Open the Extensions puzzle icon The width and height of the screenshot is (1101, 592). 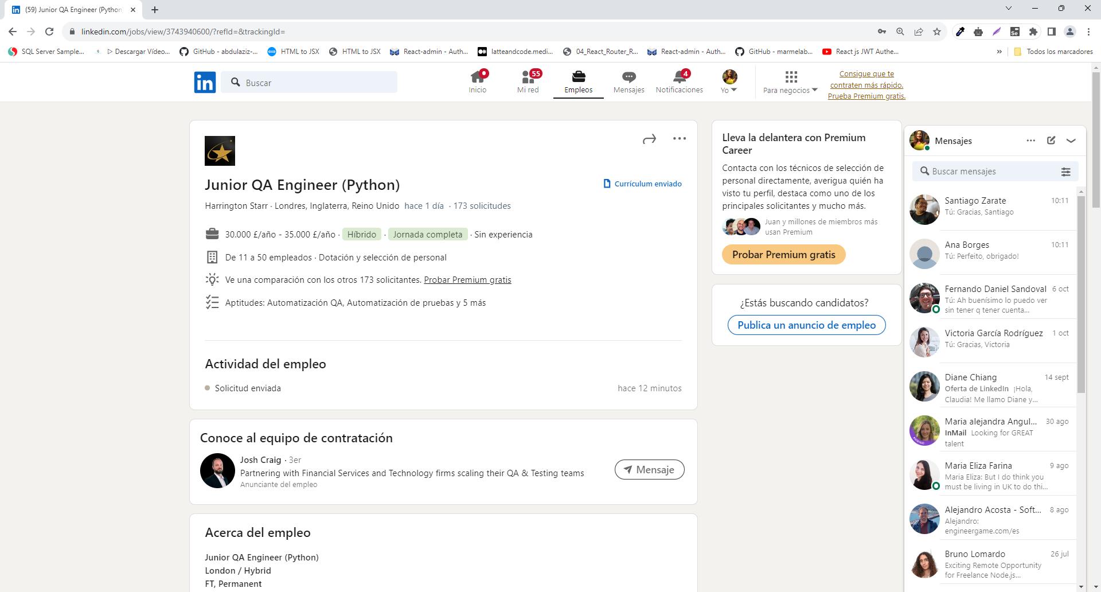pos(1033,32)
